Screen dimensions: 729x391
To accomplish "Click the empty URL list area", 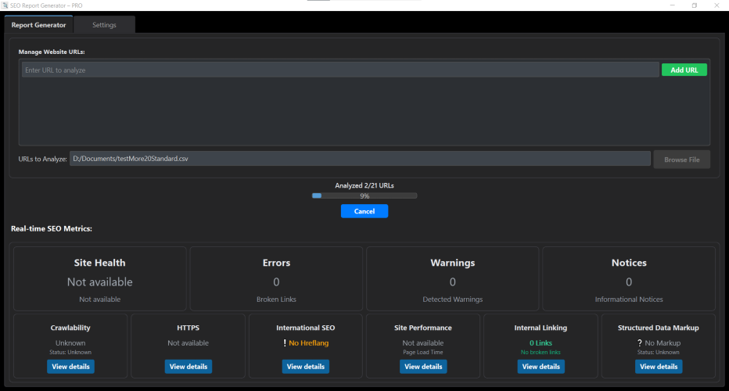I will 364,110.
